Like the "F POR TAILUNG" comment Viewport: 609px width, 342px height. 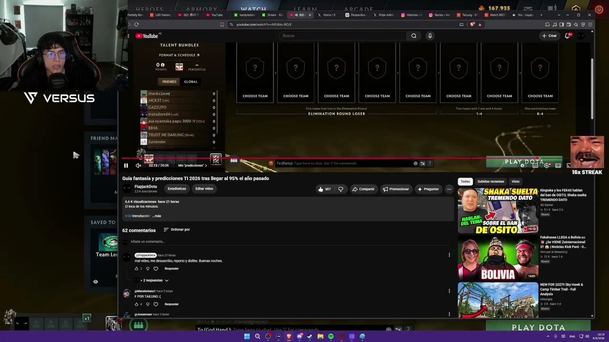click(137, 304)
